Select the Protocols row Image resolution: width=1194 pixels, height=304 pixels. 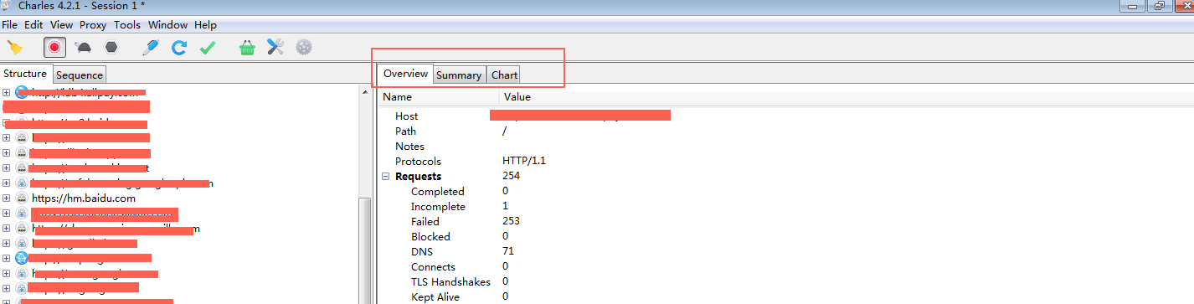[785, 162]
